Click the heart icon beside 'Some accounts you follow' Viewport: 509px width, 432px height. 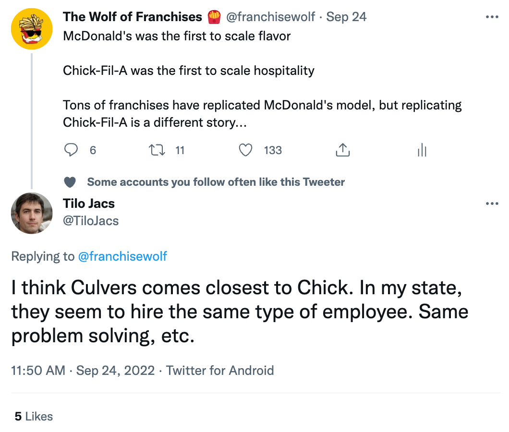click(x=70, y=182)
